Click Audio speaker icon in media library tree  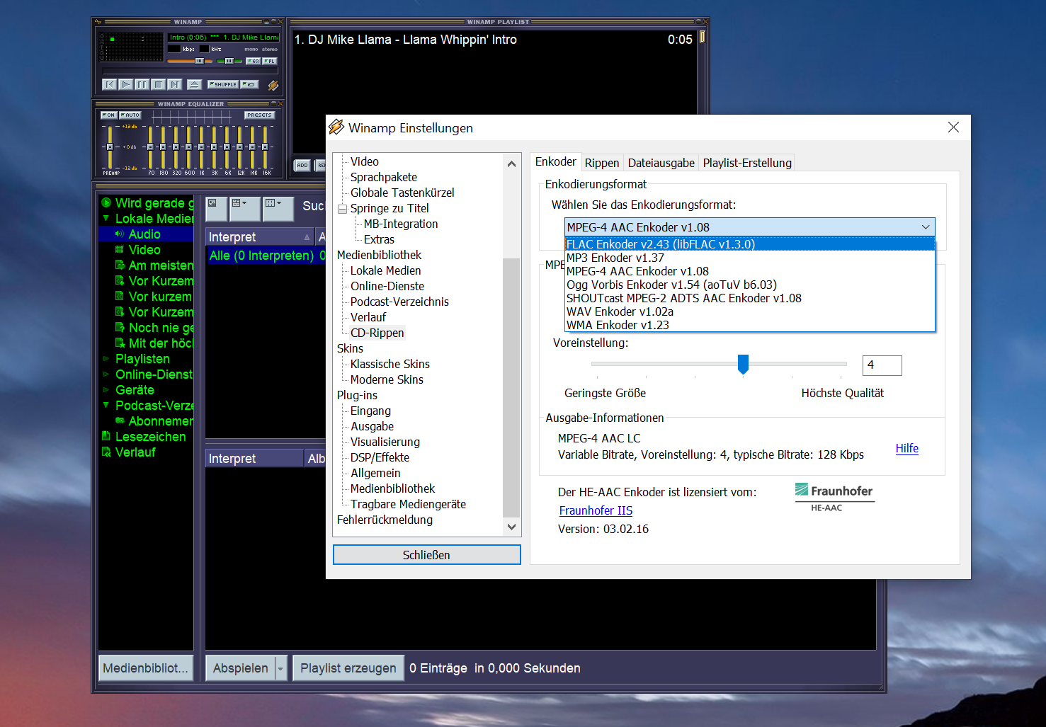tap(120, 234)
